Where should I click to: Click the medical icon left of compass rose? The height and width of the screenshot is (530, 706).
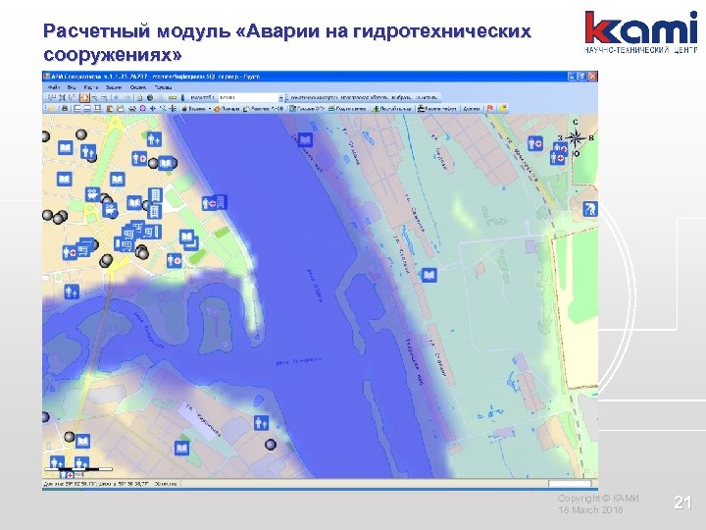[x=535, y=143]
